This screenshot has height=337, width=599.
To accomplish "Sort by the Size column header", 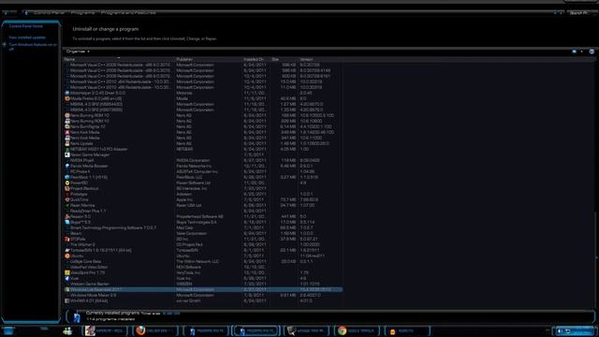I will (284, 59).
